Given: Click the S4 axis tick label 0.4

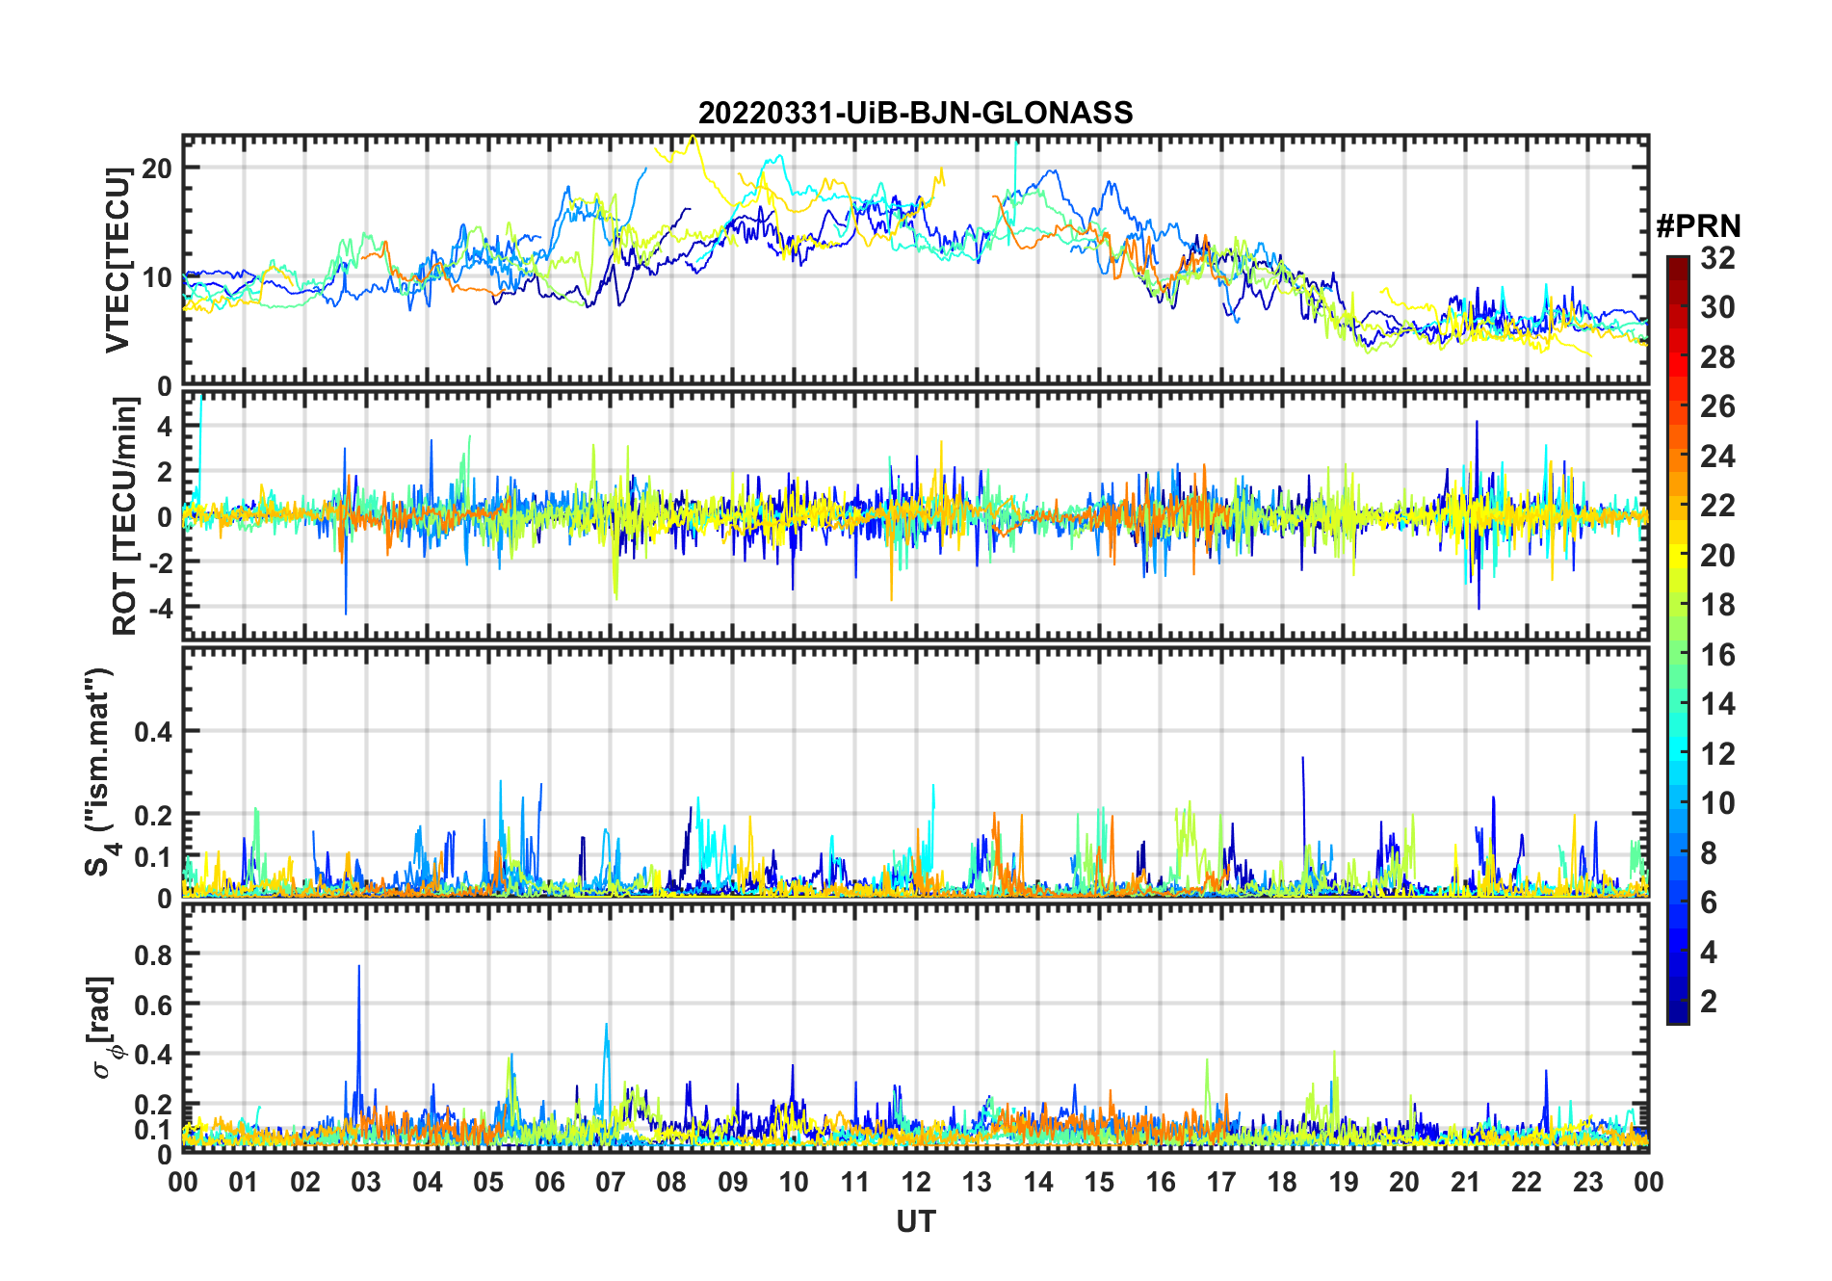Looking at the screenshot, I should coord(153,732).
